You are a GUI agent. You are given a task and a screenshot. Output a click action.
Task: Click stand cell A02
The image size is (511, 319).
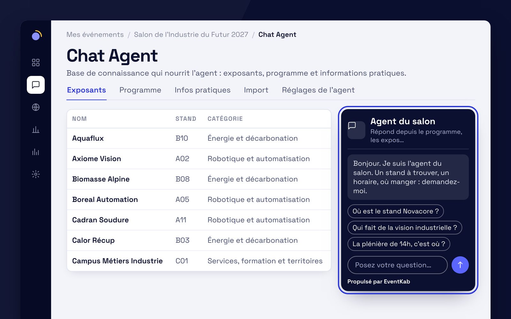pos(182,159)
